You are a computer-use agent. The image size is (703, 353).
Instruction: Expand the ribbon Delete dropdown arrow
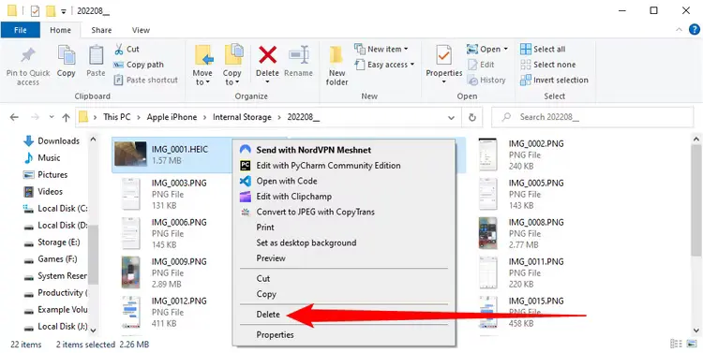tap(267, 82)
